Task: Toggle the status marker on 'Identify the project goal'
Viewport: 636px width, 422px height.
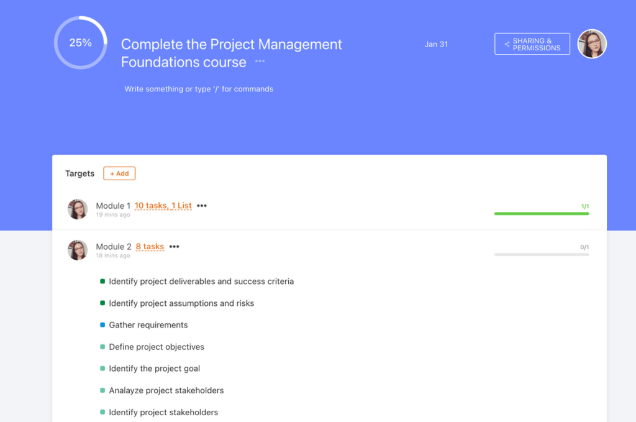Action: pyautogui.click(x=103, y=368)
